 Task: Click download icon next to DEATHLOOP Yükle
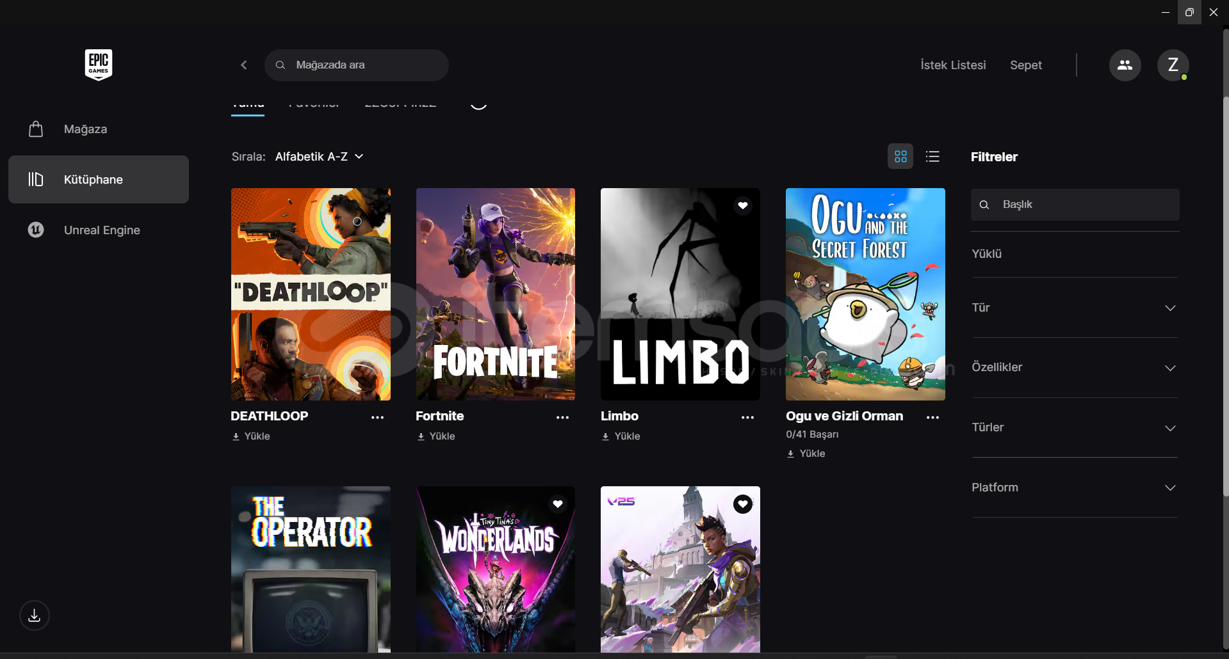(236, 436)
